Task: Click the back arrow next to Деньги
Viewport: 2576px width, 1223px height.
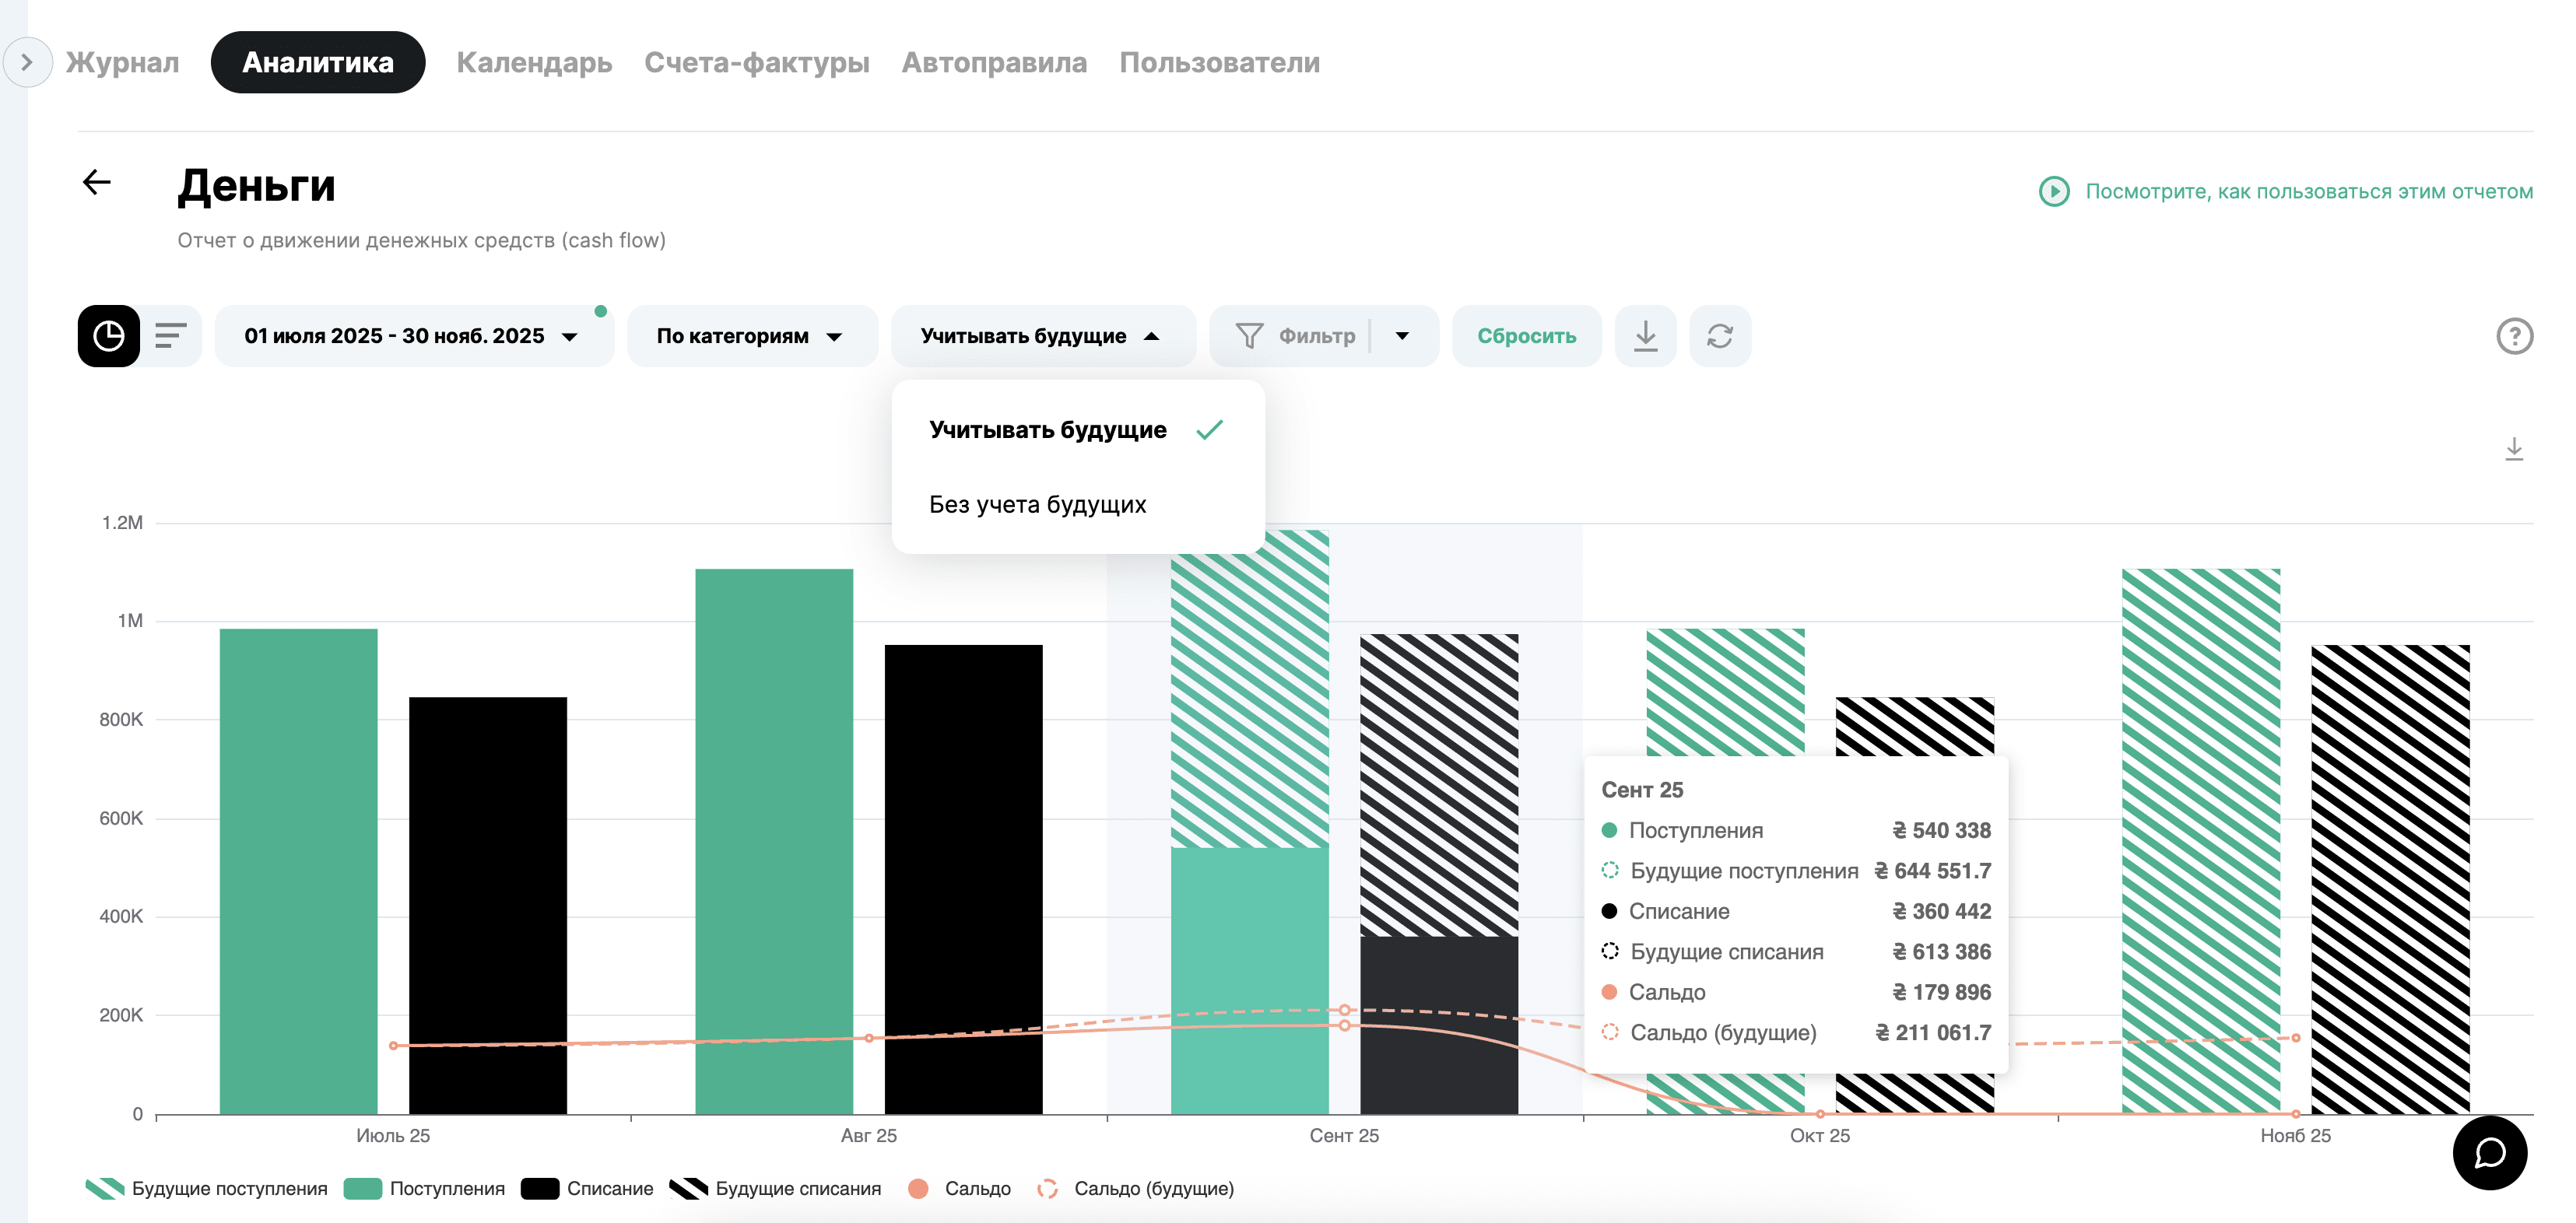Action: [x=97, y=182]
